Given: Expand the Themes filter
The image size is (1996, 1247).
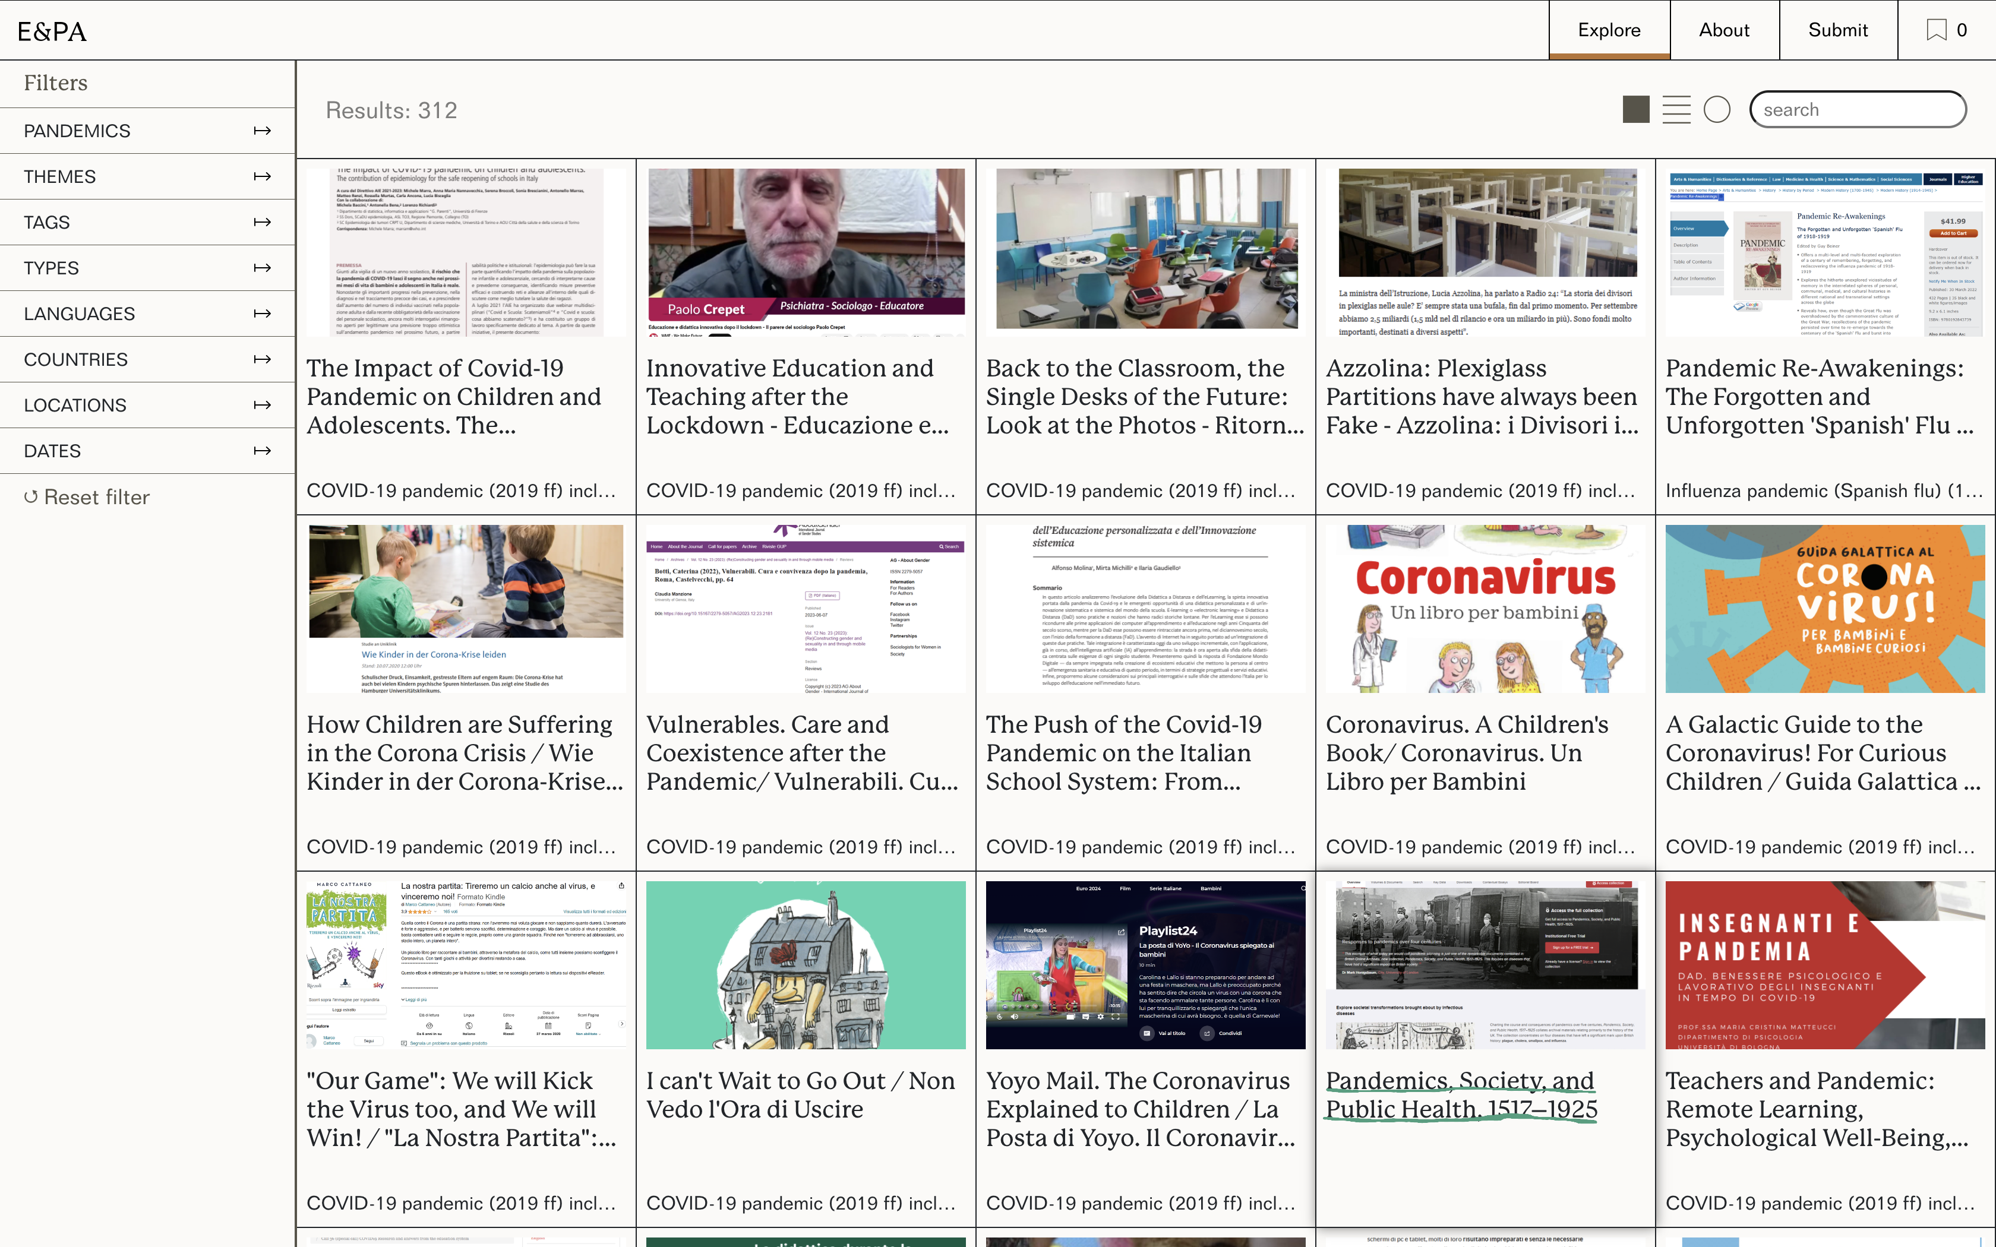Looking at the screenshot, I should point(148,176).
